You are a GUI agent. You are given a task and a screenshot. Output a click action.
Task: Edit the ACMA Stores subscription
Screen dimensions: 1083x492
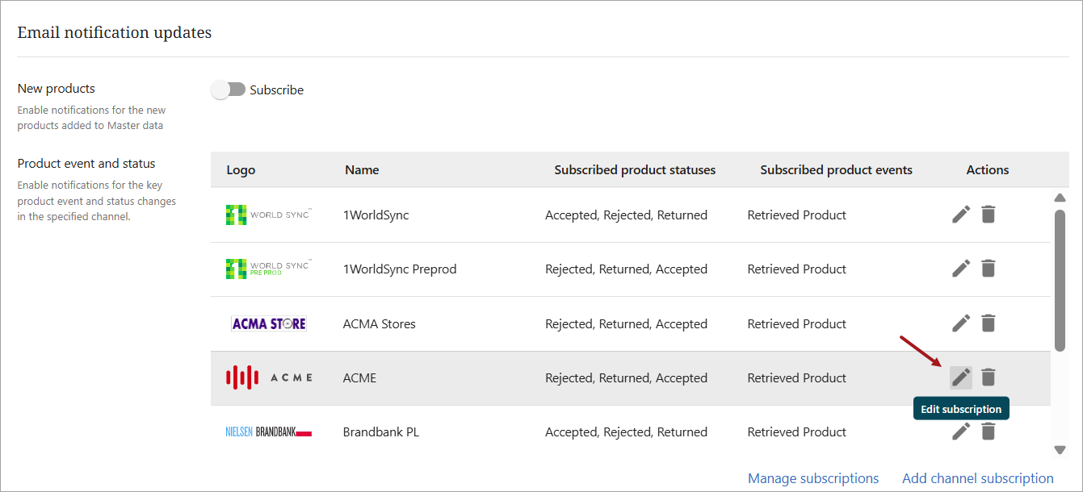click(960, 323)
